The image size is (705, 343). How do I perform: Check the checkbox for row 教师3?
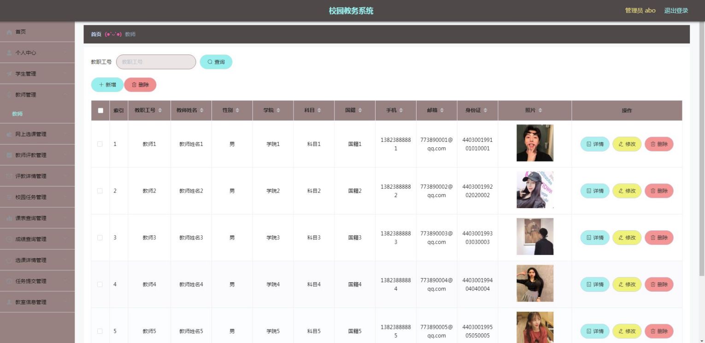tap(100, 238)
